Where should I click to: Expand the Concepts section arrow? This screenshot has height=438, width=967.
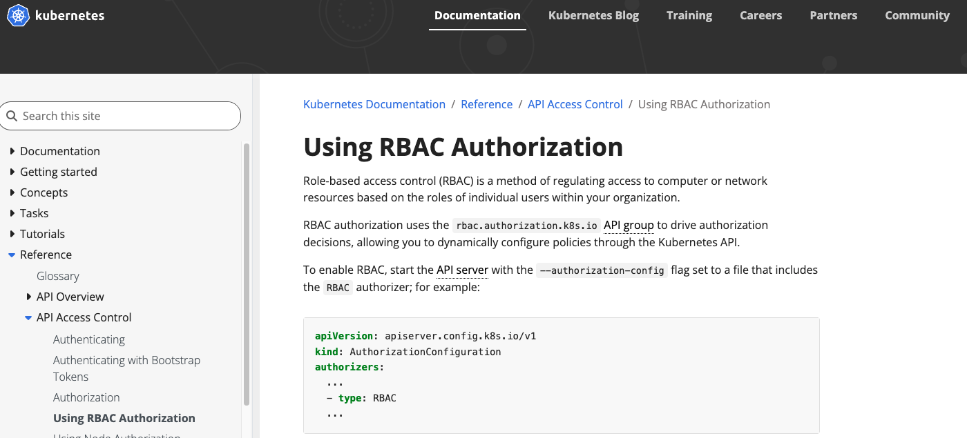(12, 192)
